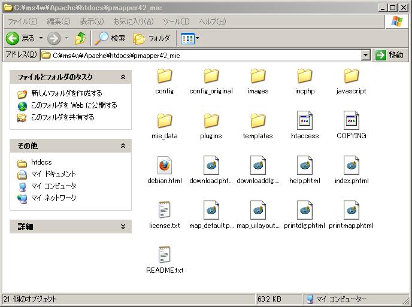Select the index.phtml file icon
Screen dimensions: 412x307
coord(352,166)
